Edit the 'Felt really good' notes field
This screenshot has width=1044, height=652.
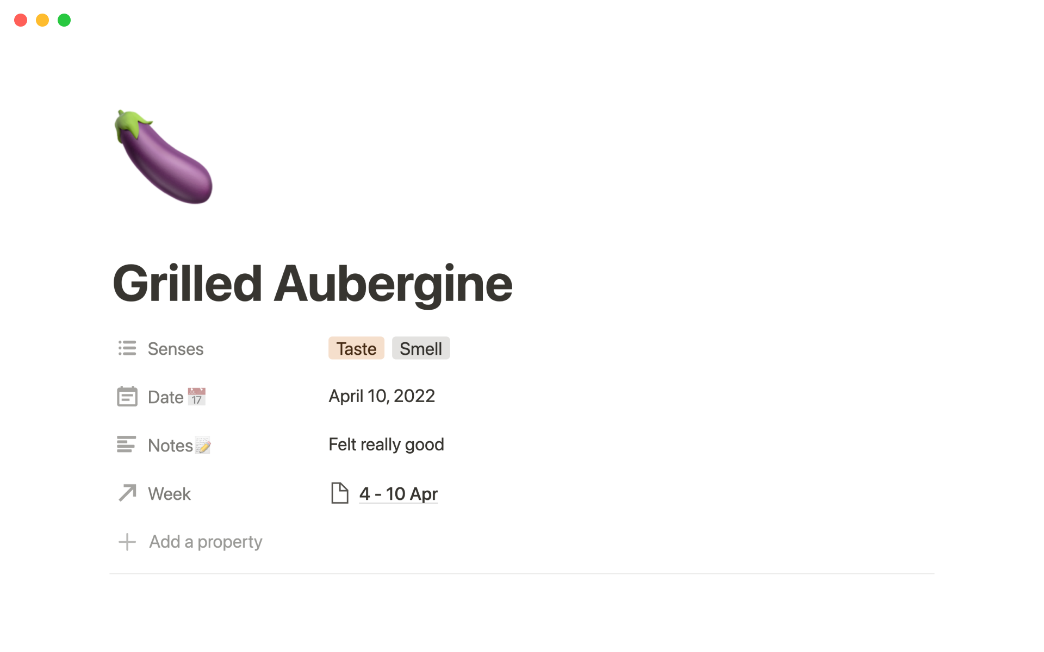(x=386, y=444)
